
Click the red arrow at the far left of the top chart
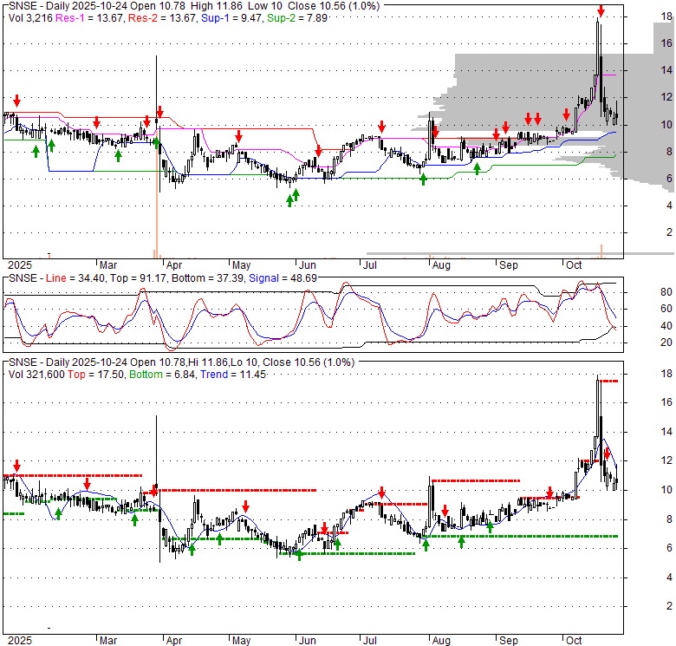[x=16, y=101]
